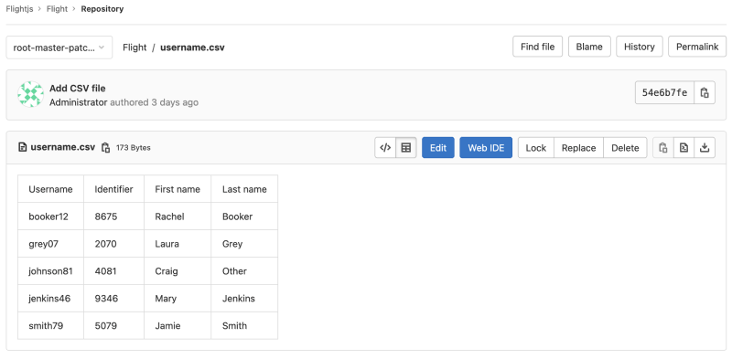Select cell Grey in Last name
This screenshot has height=359, width=732.
pos(244,244)
